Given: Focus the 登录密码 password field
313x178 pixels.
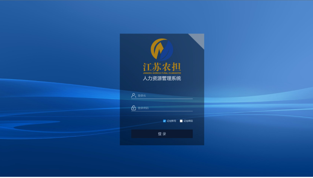Looking at the screenshot, I should click(x=162, y=108).
